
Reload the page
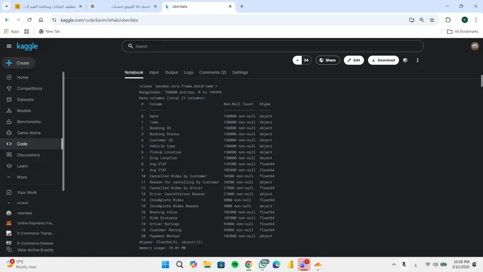[29, 20]
